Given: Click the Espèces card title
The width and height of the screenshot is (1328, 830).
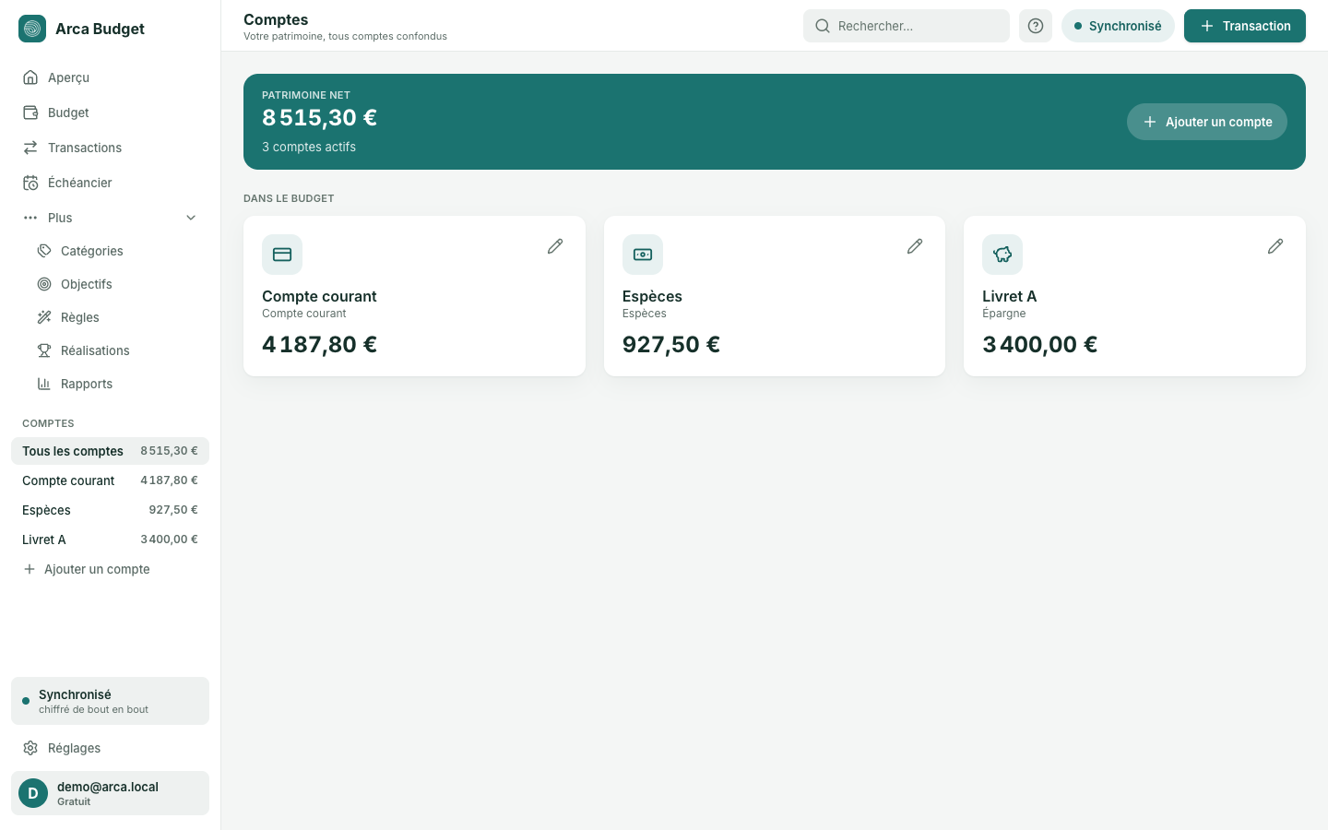Looking at the screenshot, I should (x=652, y=296).
